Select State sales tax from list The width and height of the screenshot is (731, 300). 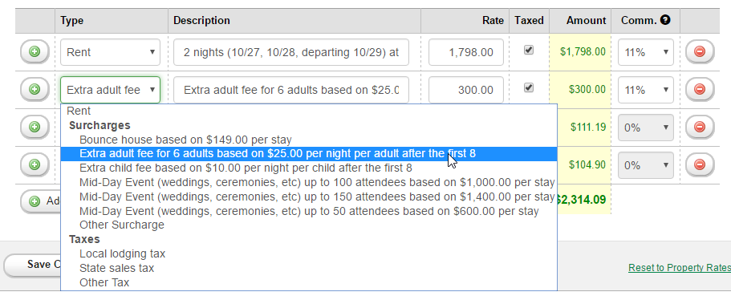116,269
